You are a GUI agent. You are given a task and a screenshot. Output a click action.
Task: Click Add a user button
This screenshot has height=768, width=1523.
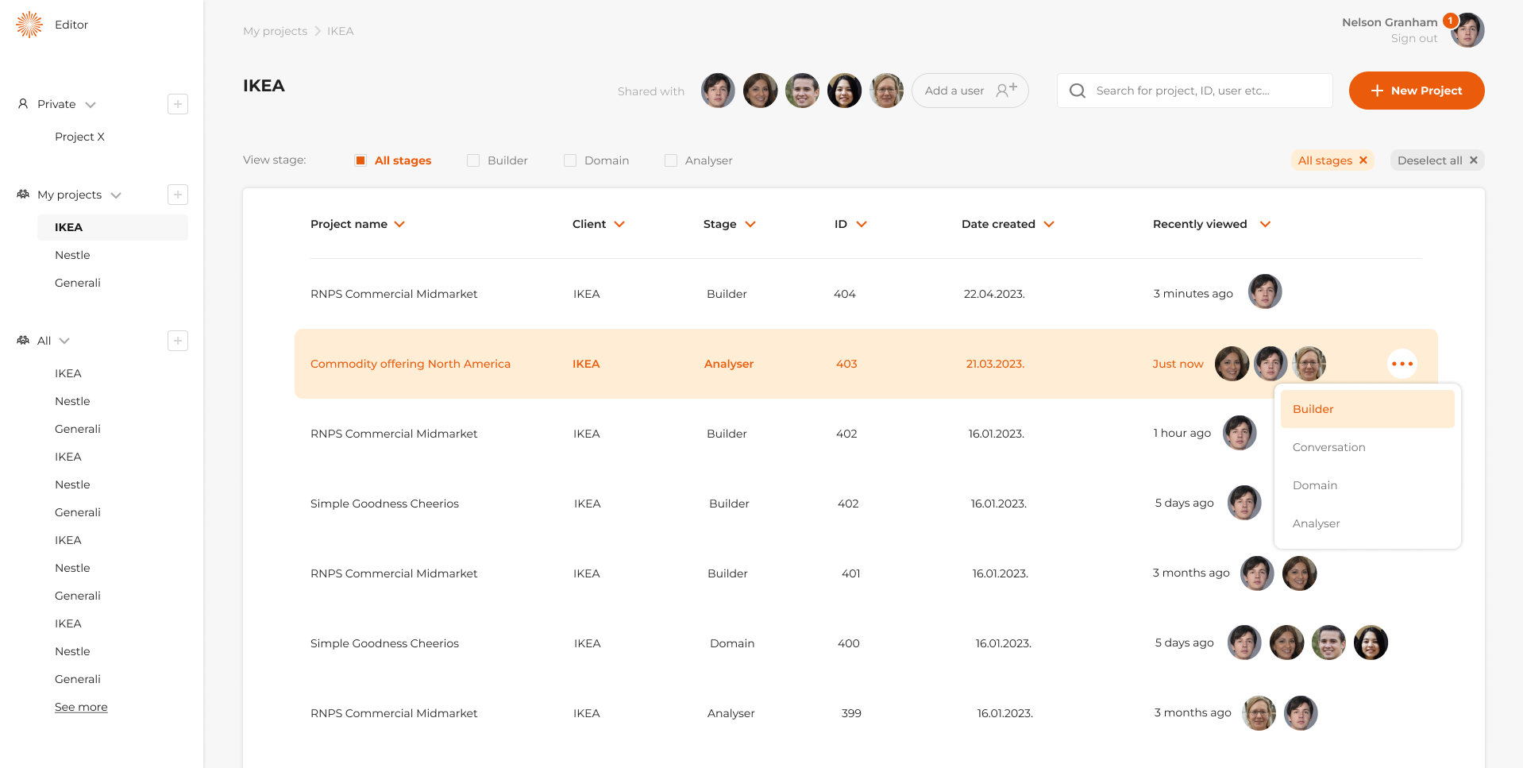(970, 91)
